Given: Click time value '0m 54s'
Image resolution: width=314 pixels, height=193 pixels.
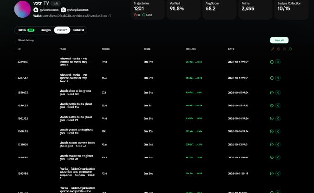Looking at the screenshot, I should pos(148,93).
